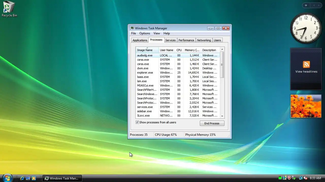Click the flower slideshow gadget picture

point(306,106)
